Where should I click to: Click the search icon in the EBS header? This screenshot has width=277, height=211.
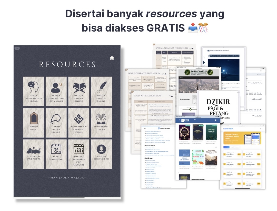[195, 119]
